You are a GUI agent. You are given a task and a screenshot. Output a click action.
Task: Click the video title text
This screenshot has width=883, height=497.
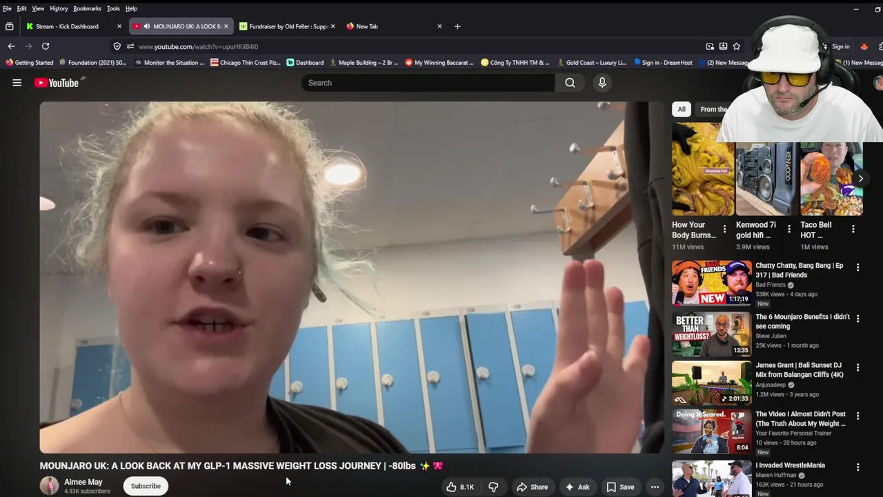(241, 466)
